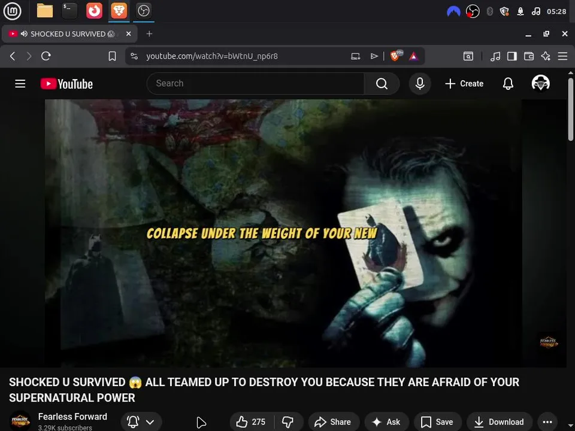Reload the YouTube page

tap(46, 56)
